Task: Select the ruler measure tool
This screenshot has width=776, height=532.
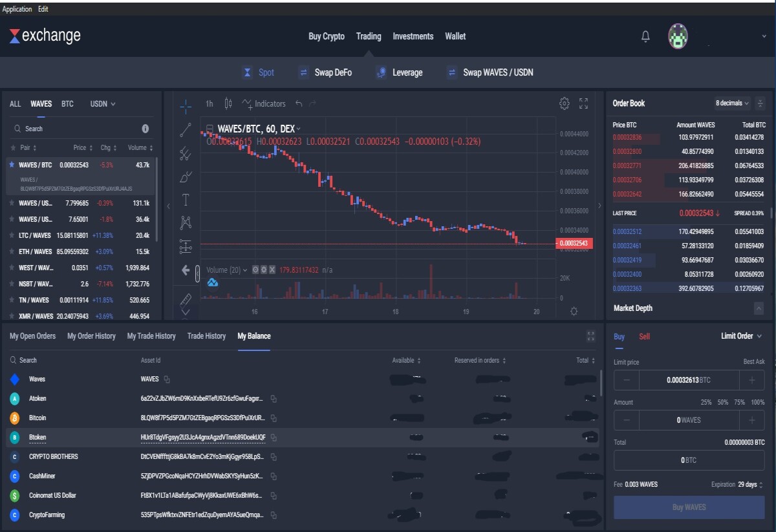Action: (x=186, y=299)
